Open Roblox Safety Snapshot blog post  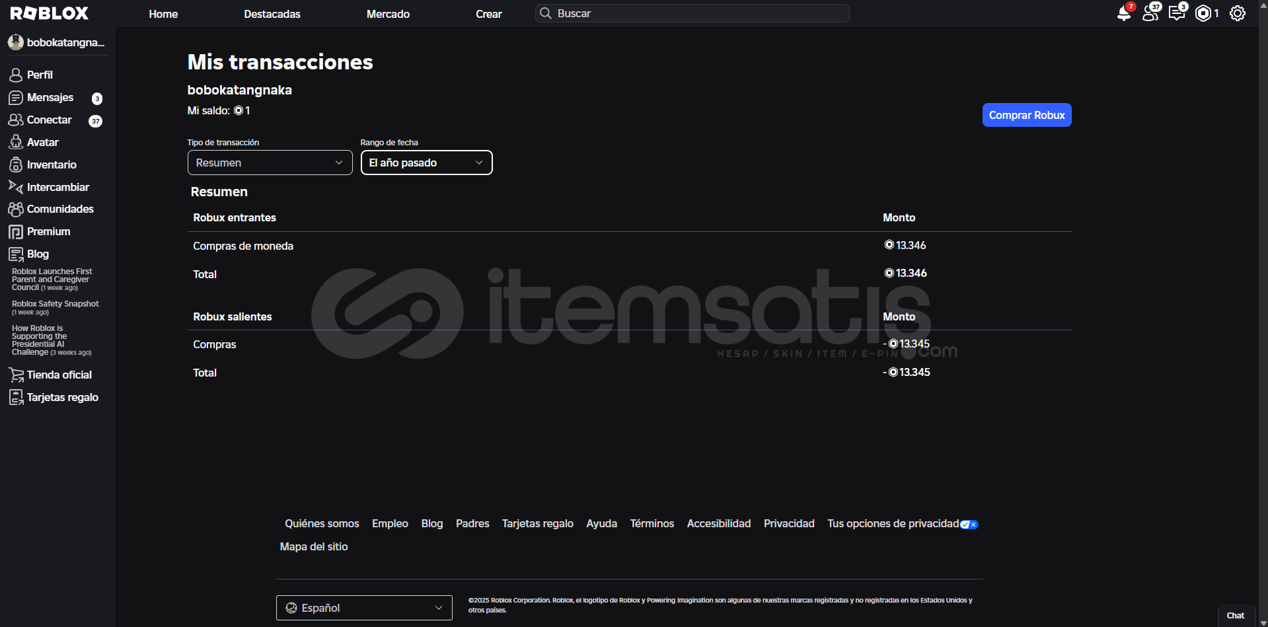[x=56, y=307]
